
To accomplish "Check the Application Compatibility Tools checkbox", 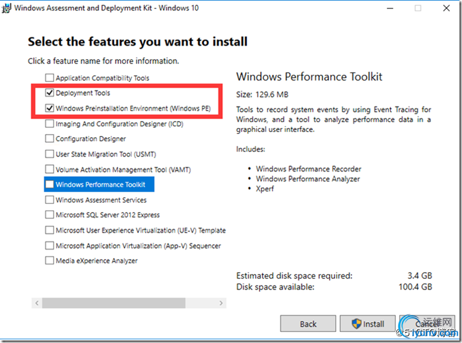I will point(50,77).
